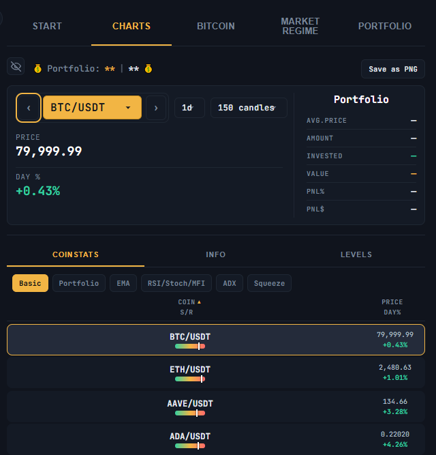The height and width of the screenshot is (455, 436).
Task: Go to previous coin with left arrow
Action: click(x=29, y=108)
